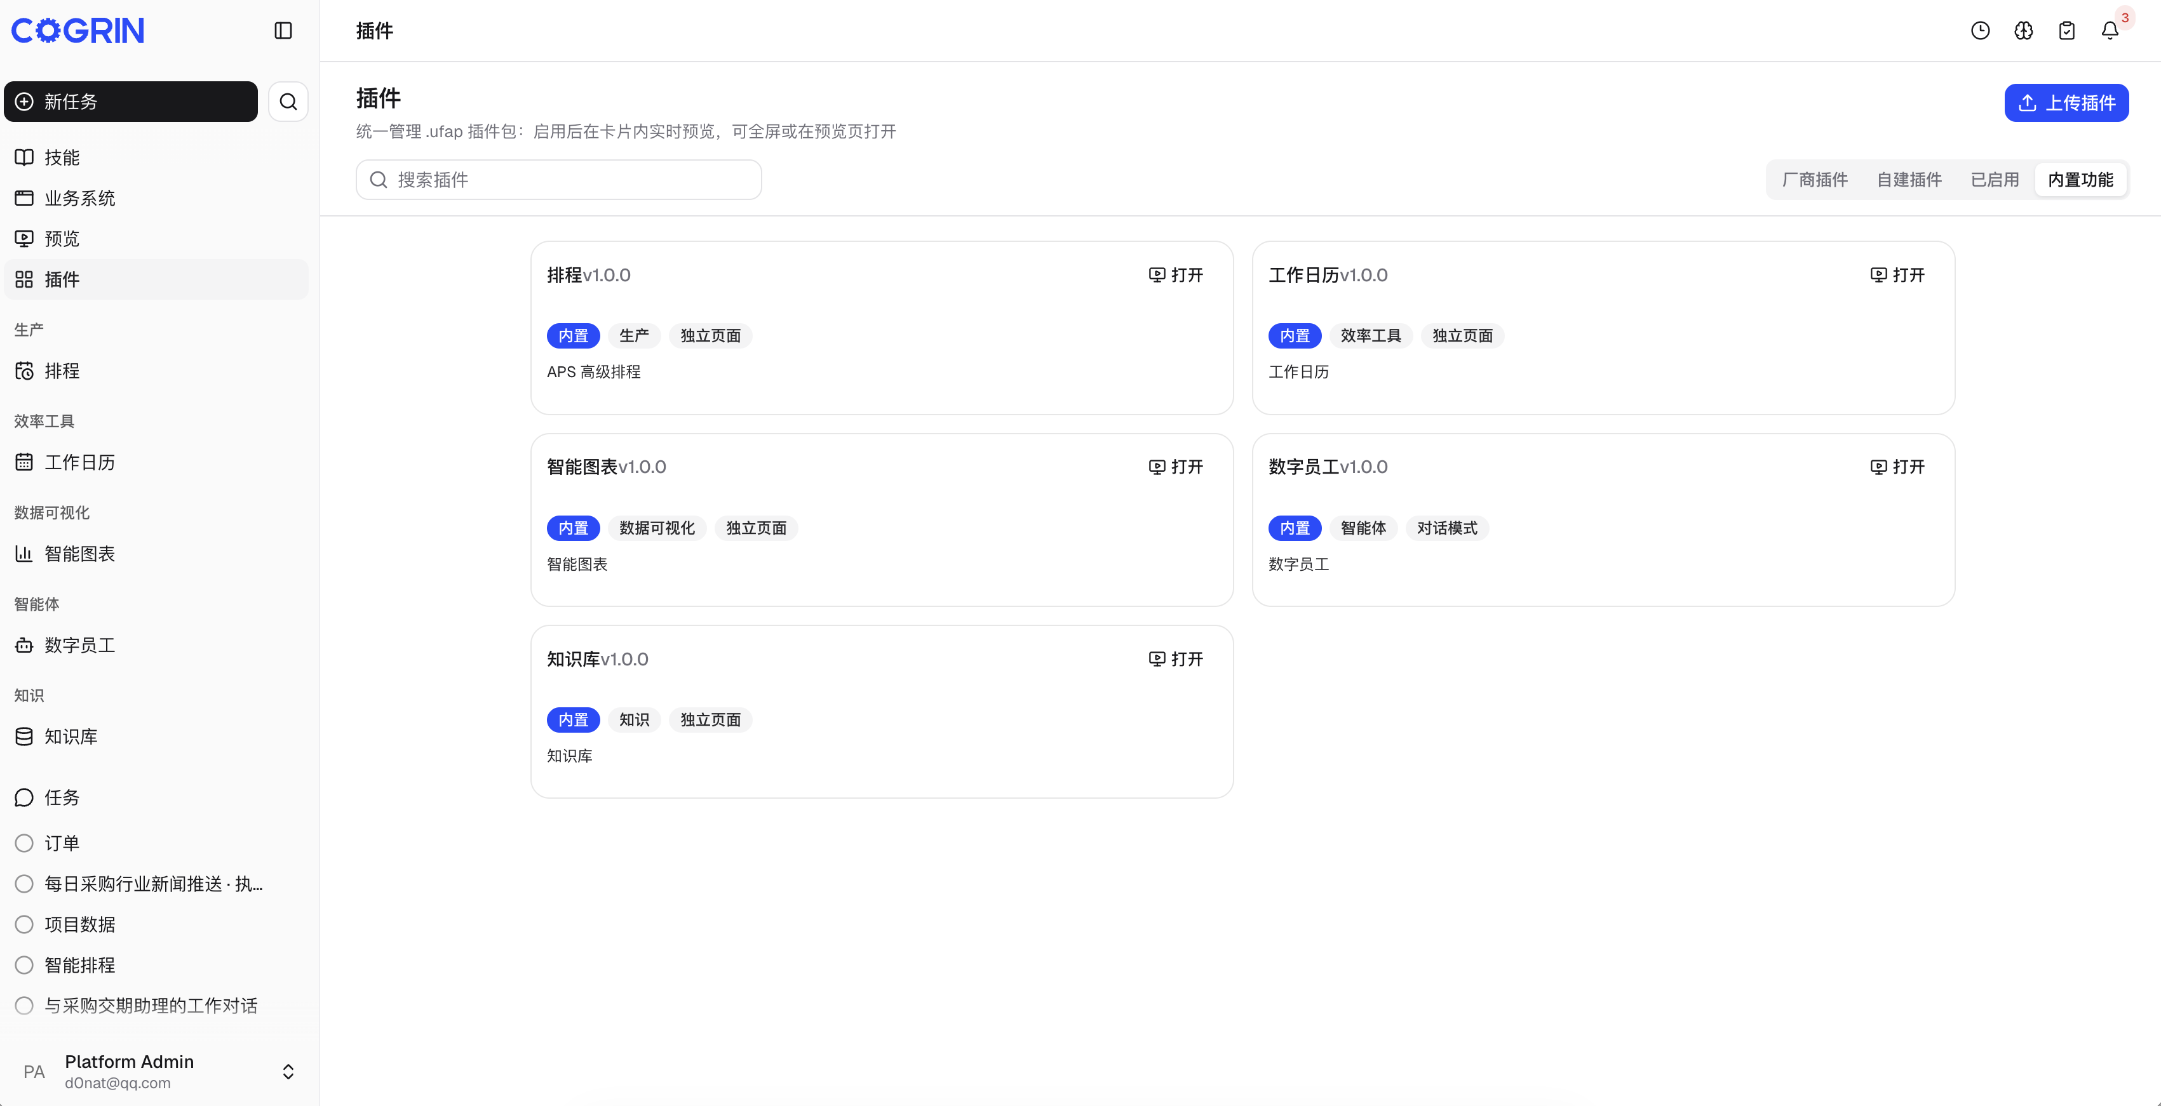This screenshot has height=1106, width=2161.
Task: Click the COGRIN logo
Action: (x=77, y=31)
